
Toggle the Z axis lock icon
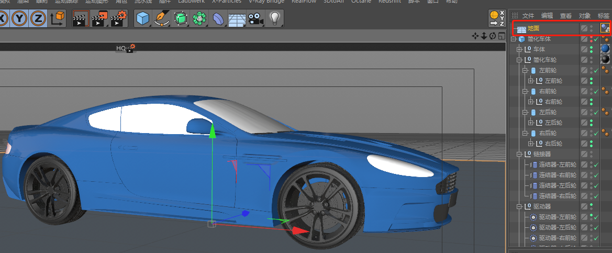point(38,18)
